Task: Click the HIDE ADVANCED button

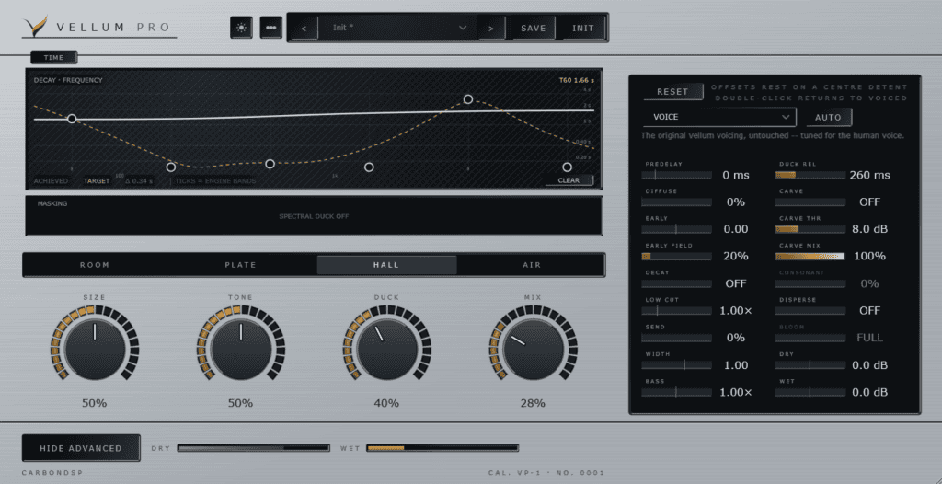Action: tap(81, 448)
